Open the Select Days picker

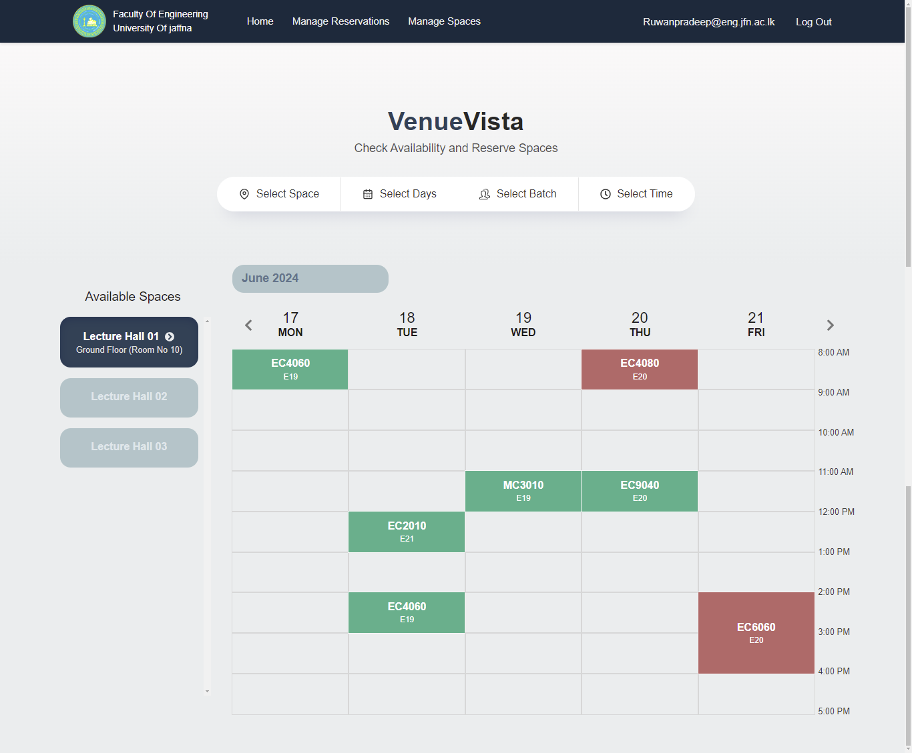point(408,194)
